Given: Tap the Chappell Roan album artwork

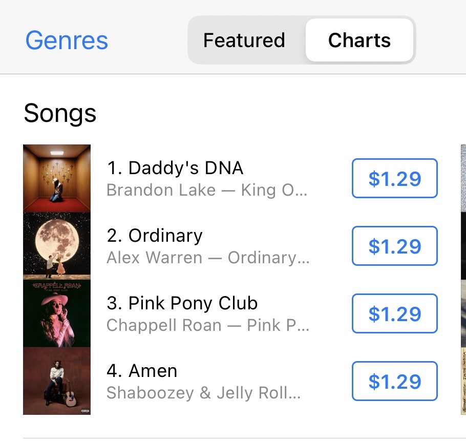Looking at the screenshot, I should point(57,313).
